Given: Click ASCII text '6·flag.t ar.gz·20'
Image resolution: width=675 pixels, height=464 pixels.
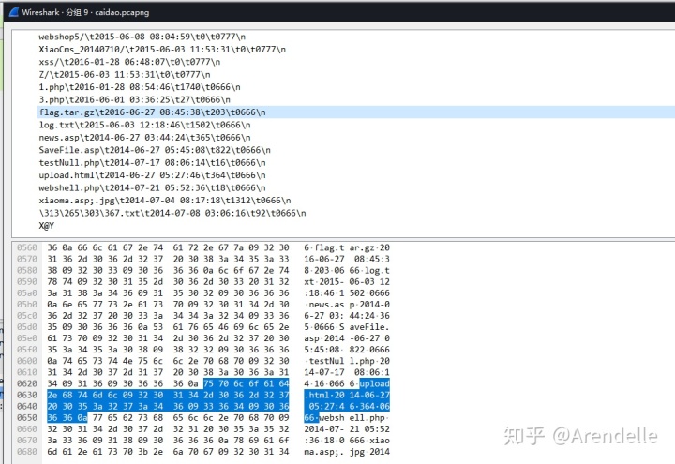Looking at the screenshot, I should (x=347, y=247).
